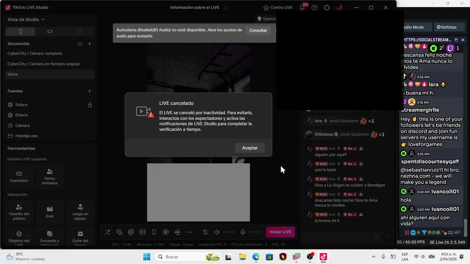Open the screen sparkle effect tool
The height and width of the screenshot is (264, 470).
click(142, 232)
